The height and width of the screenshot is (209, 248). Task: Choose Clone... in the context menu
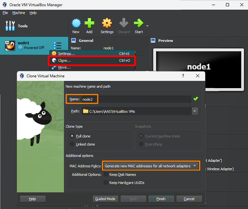(92, 60)
